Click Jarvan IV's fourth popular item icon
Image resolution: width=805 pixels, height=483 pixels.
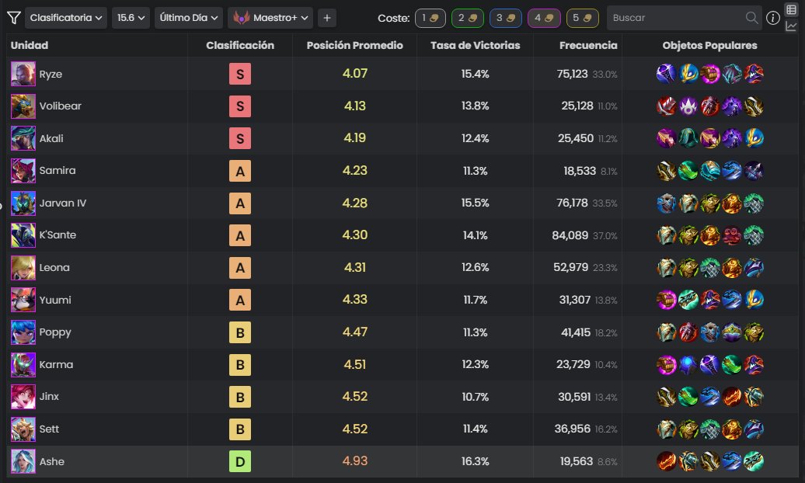pyautogui.click(x=732, y=203)
